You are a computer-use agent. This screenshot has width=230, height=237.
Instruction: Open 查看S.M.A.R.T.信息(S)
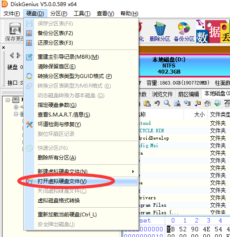pos(81,115)
